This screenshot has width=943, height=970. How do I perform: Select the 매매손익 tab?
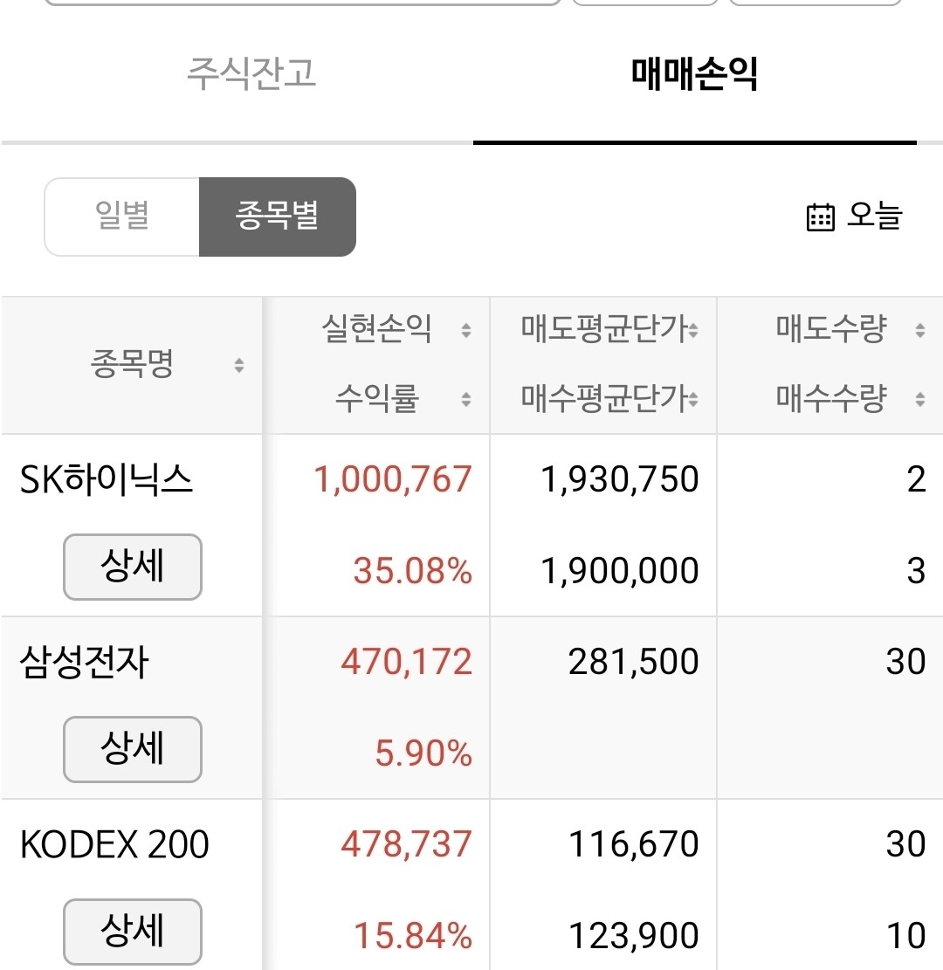pos(694,73)
